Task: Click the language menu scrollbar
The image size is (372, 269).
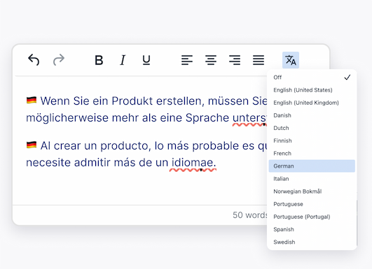Action: (357, 224)
